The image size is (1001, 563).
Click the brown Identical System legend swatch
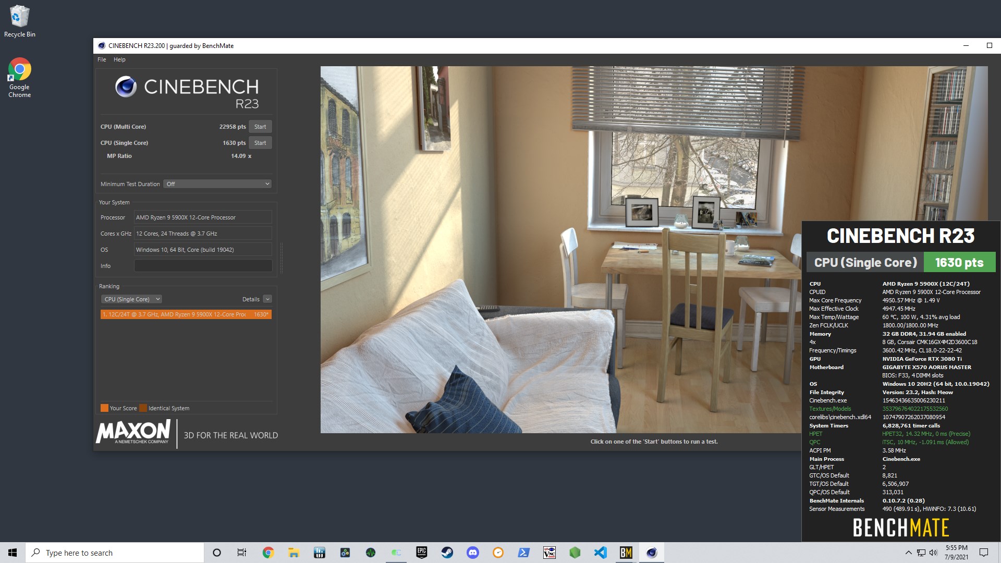pos(143,408)
